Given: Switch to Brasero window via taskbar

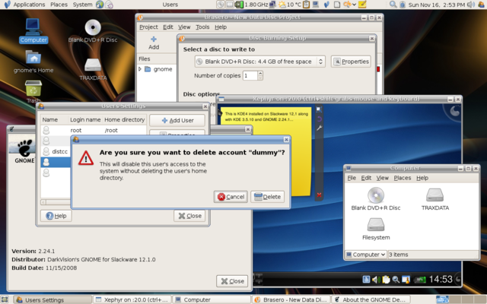Looking at the screenshot, I should click(x=291, y=299).
